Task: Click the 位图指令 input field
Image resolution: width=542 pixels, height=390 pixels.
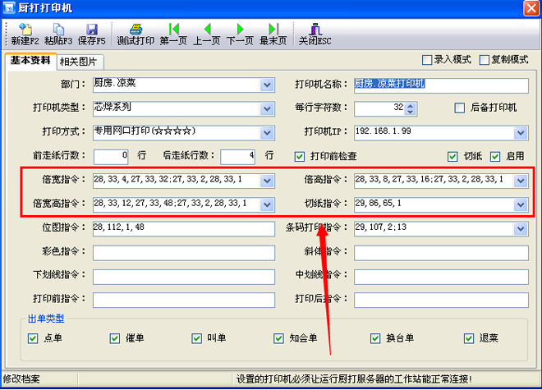Action: 184,229
